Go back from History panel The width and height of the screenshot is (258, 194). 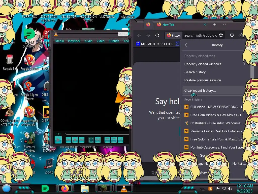[186, 45]
